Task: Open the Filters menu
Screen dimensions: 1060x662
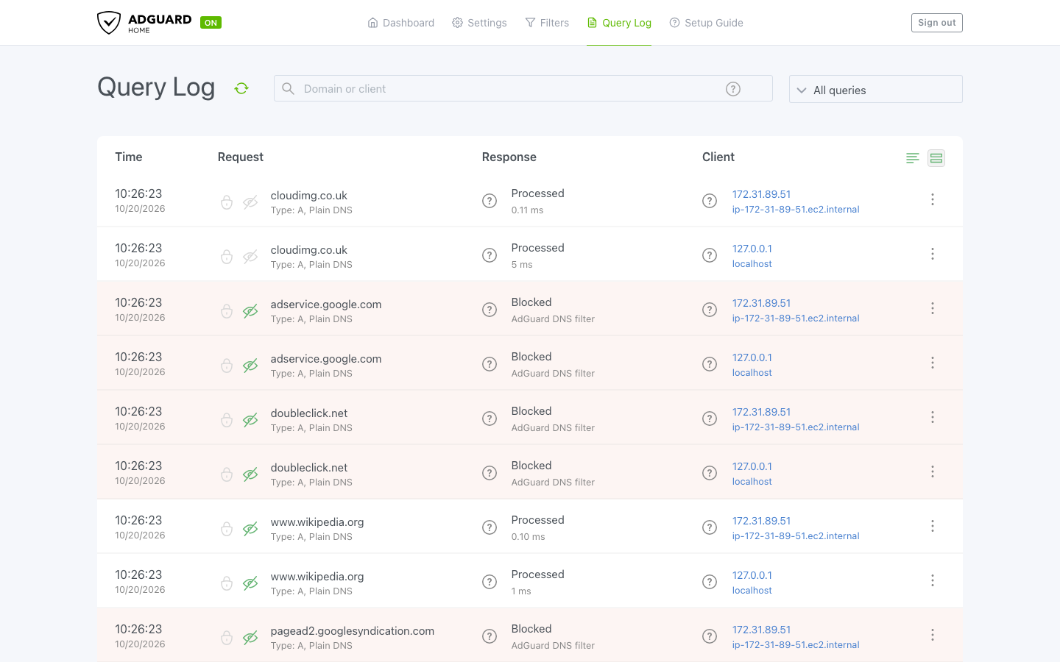Action: coord(547,23)
